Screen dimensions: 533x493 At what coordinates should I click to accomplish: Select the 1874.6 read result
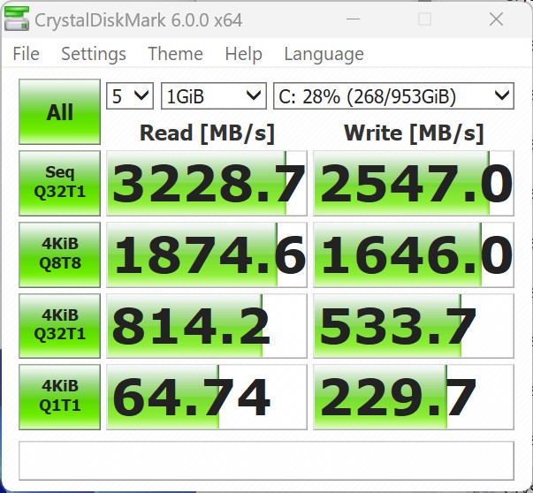coord(207,254)
